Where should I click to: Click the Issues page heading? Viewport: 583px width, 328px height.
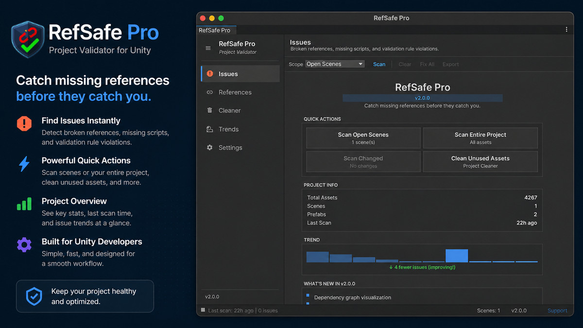(x=300, y=42)
